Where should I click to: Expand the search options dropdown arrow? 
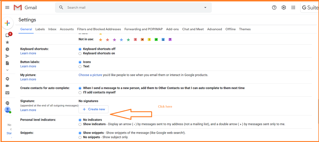205,8
